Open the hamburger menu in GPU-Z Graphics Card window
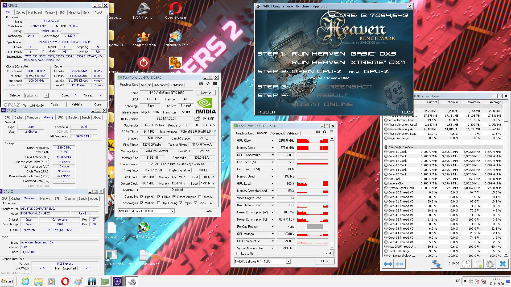 point(215,83)
